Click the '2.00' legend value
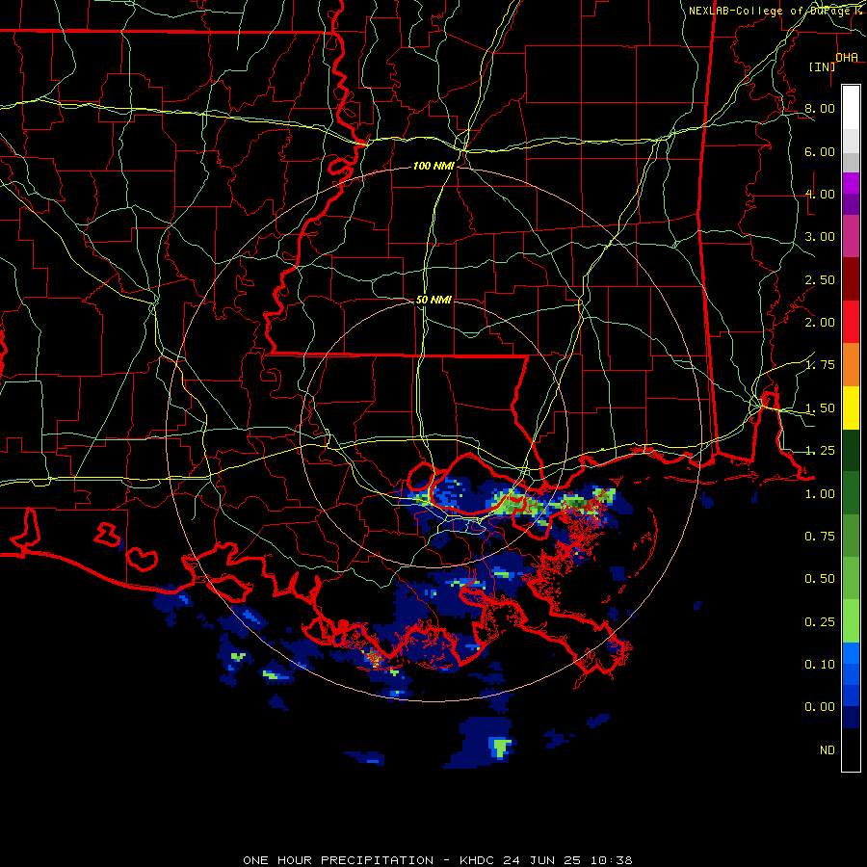The width and height of the screenshot is (867, 867). coord(820,323)
